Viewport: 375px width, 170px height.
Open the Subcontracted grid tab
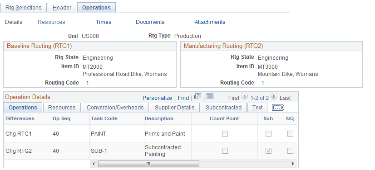tap(223, 108)
